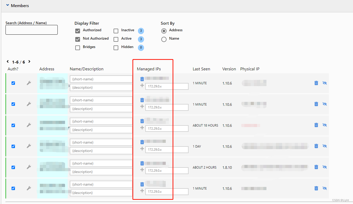Select Sort By Address radio button
The height and width of the screenshot is (204, 353).
click(x=164, y=31)
